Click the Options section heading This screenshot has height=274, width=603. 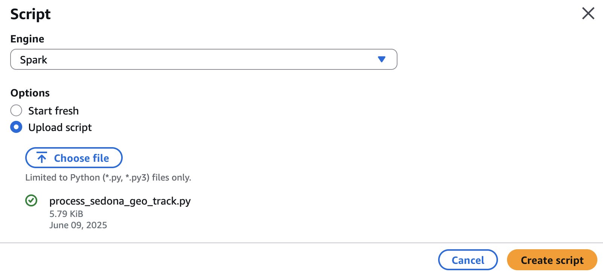point(30,93)
